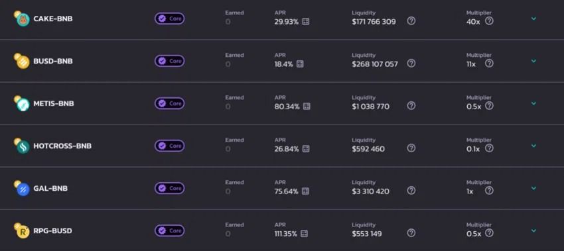Click the GAL-BNB liquidity amount $3 310 420

(370, 191)
